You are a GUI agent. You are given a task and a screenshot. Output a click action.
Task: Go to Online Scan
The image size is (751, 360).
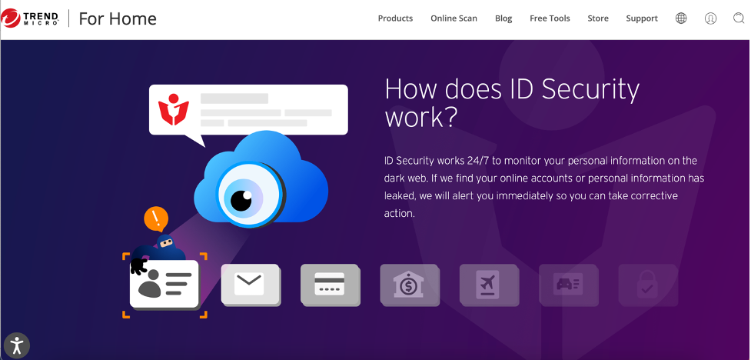(x=454, y=18)
